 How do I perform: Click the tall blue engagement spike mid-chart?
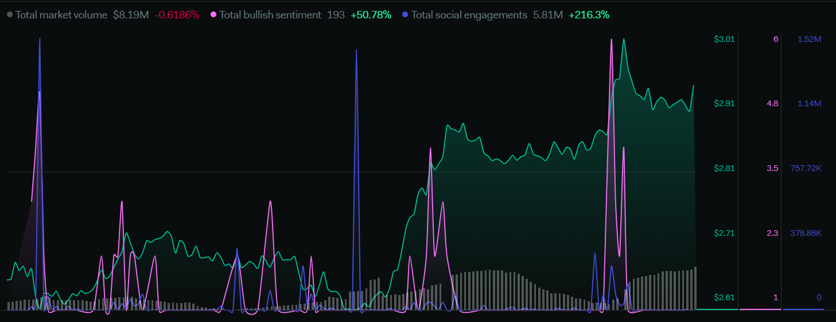[x=356, y=51]
